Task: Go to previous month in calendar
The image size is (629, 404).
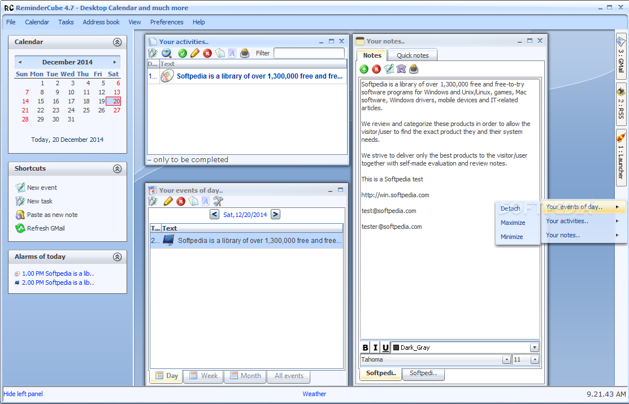Action: 20,62
